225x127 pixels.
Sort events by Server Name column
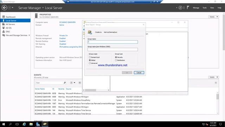[40, 89]
